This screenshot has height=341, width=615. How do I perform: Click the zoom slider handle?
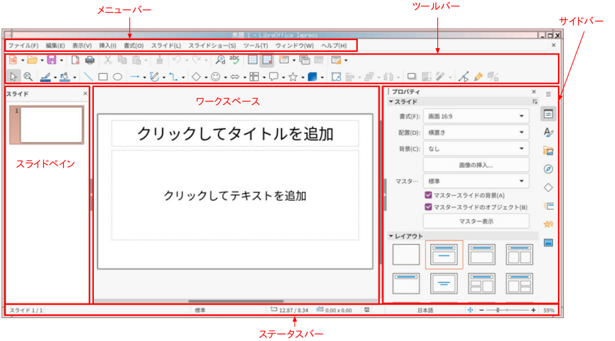(498, 310)
